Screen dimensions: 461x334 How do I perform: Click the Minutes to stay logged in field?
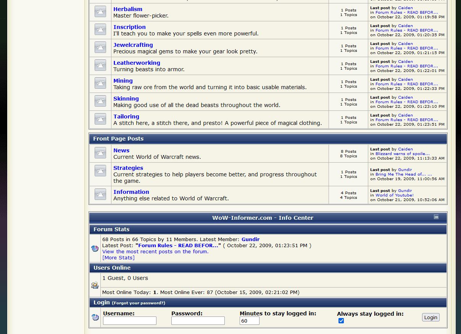(249, 321)
